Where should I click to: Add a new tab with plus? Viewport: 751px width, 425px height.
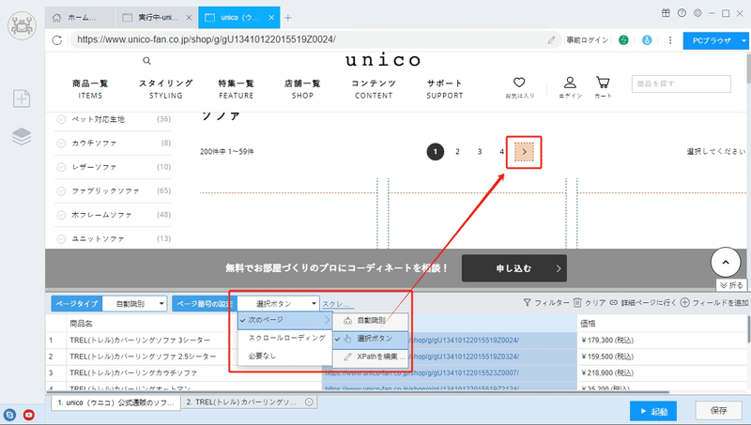288,18
